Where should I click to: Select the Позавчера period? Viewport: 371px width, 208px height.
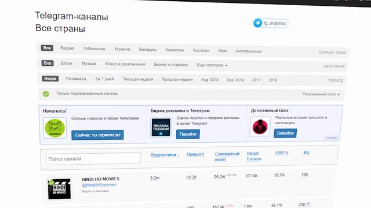click(76, 79)
